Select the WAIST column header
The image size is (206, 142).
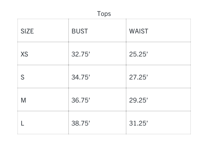pyautogui.click(x=139, y=31)
